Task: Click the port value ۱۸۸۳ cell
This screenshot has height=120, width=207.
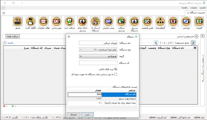Action: click(85, 99)
